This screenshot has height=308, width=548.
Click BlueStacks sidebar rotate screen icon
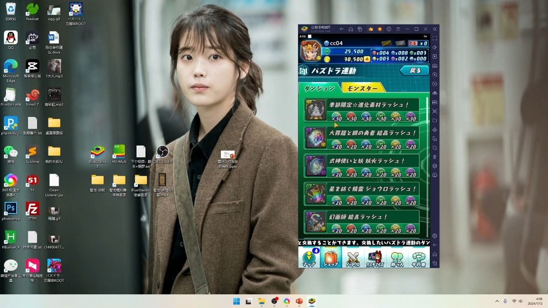[x=435, y=139]
